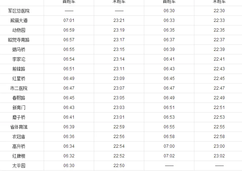The width and height of the screenshot is (242, 171).
Task: Click the 驷马桥 station cell
Action: (19, 49)
